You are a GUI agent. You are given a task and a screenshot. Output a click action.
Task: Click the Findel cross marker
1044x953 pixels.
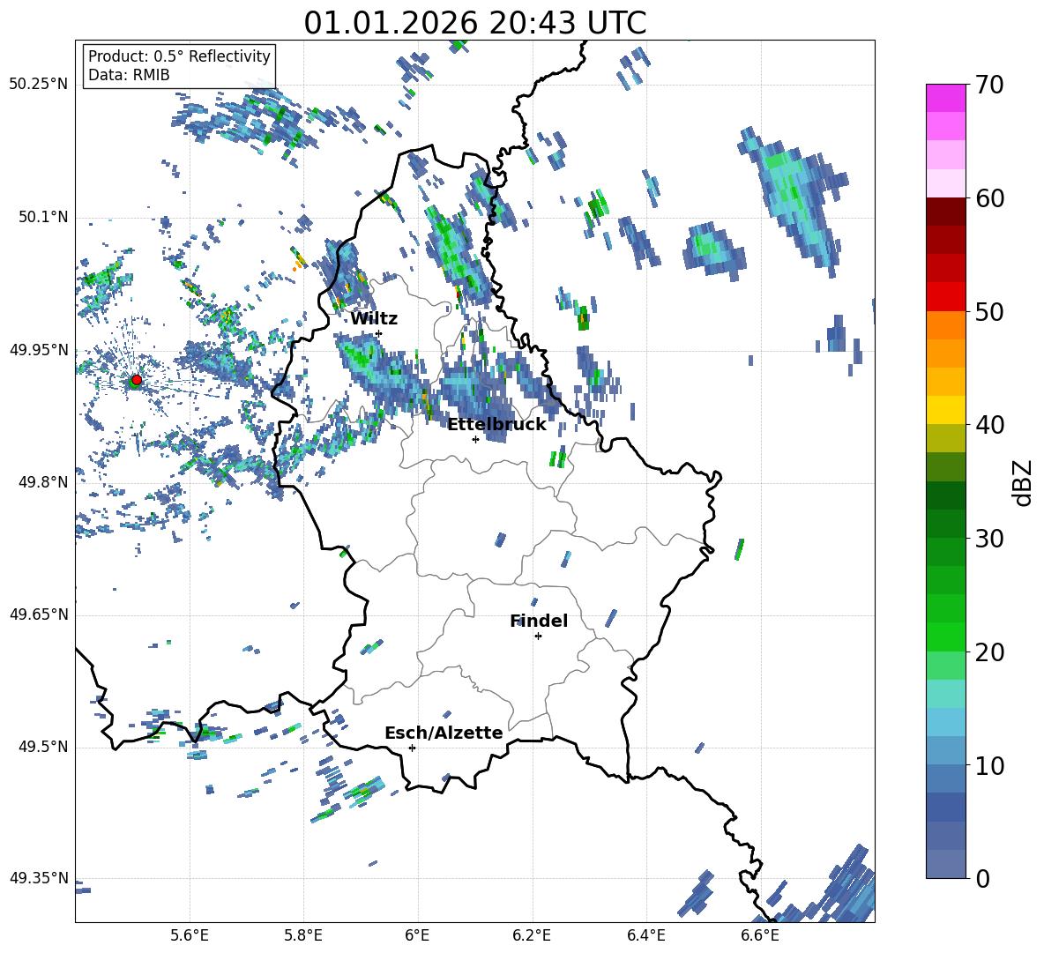(538, 637)
